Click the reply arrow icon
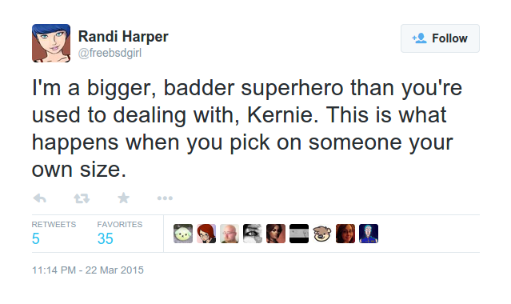Screen dimensions: 511x304 (40, 198)
